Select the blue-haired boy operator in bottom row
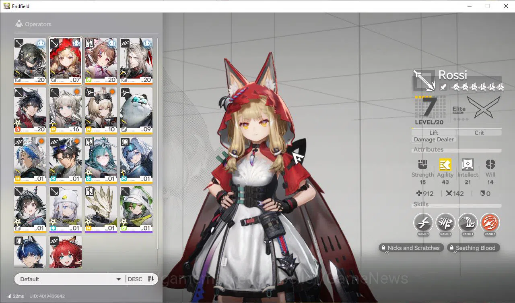Image resolution: width=515 pixels, height=303 pixels. 30,252
